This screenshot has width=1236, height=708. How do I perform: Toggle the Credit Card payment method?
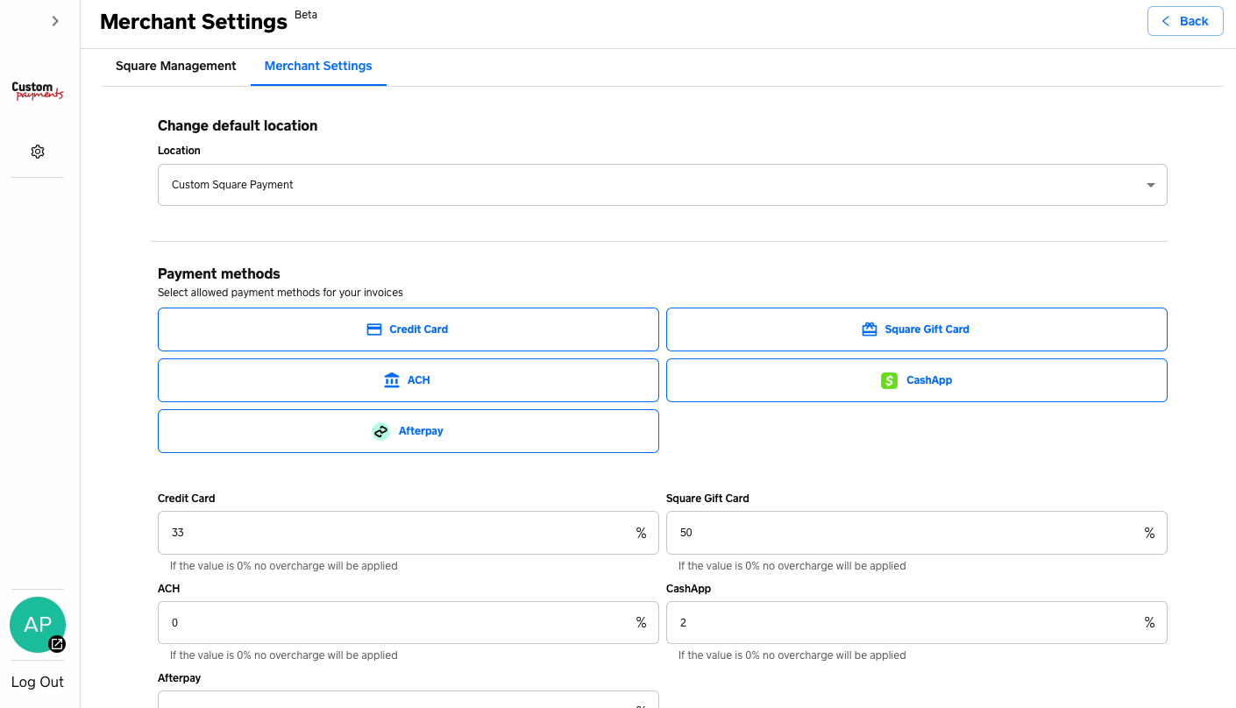[408, 329]
